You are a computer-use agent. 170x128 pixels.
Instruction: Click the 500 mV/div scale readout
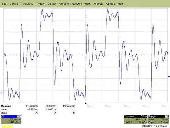(x=15, y=119)
